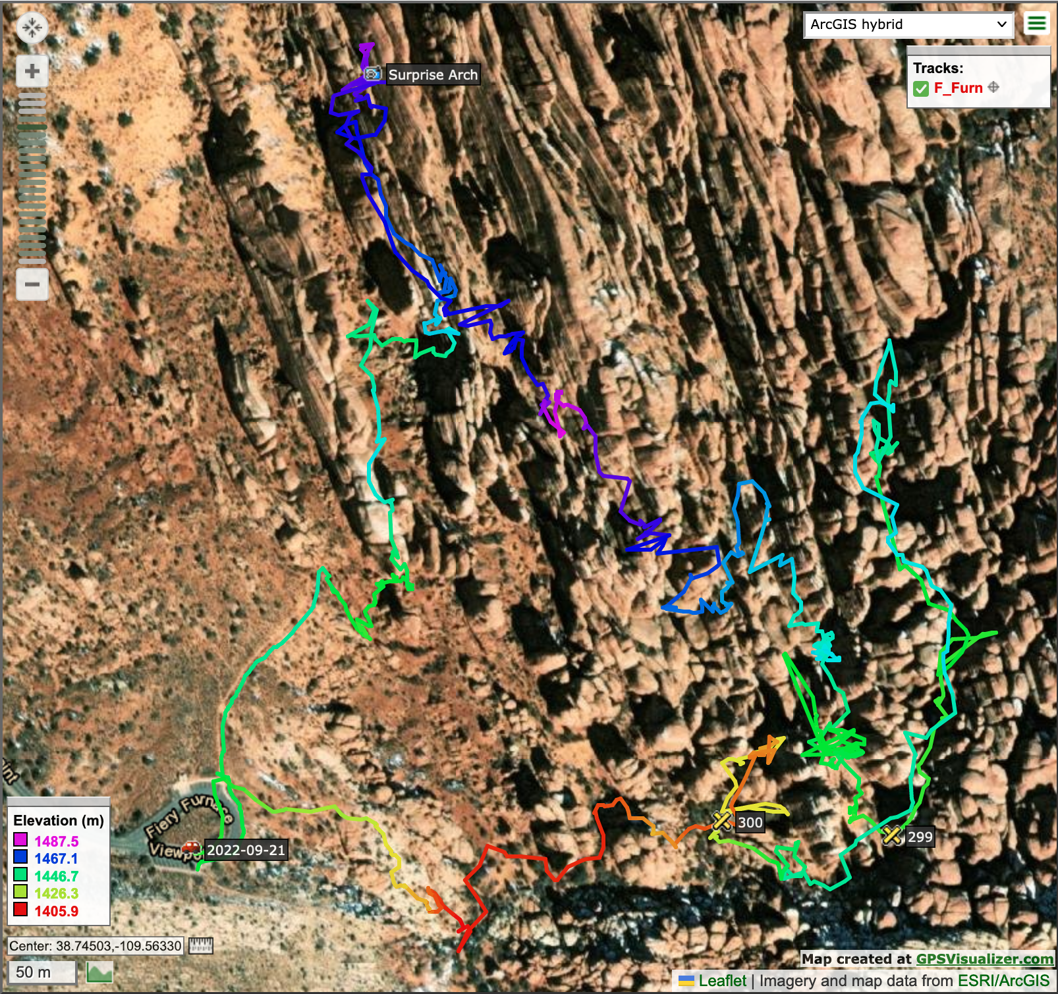Select the waypoint 300 cross marker
This screenshot has height=994, width=1058.
pos(722,821)
